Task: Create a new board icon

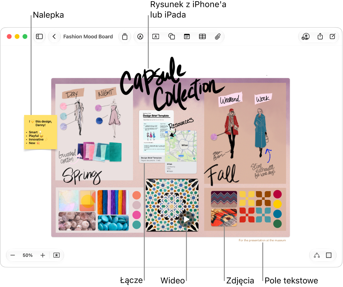Action: click(x=333, y=36)
